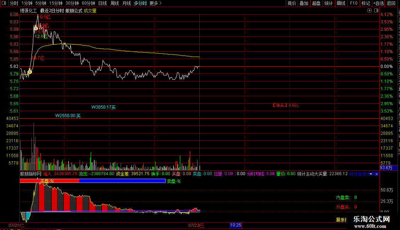Image resolution: width=400 pixels, height=230 pixels.
Task: Close the 股朋指标网 indicator panel with X
Action: click(x=377, y=174)
